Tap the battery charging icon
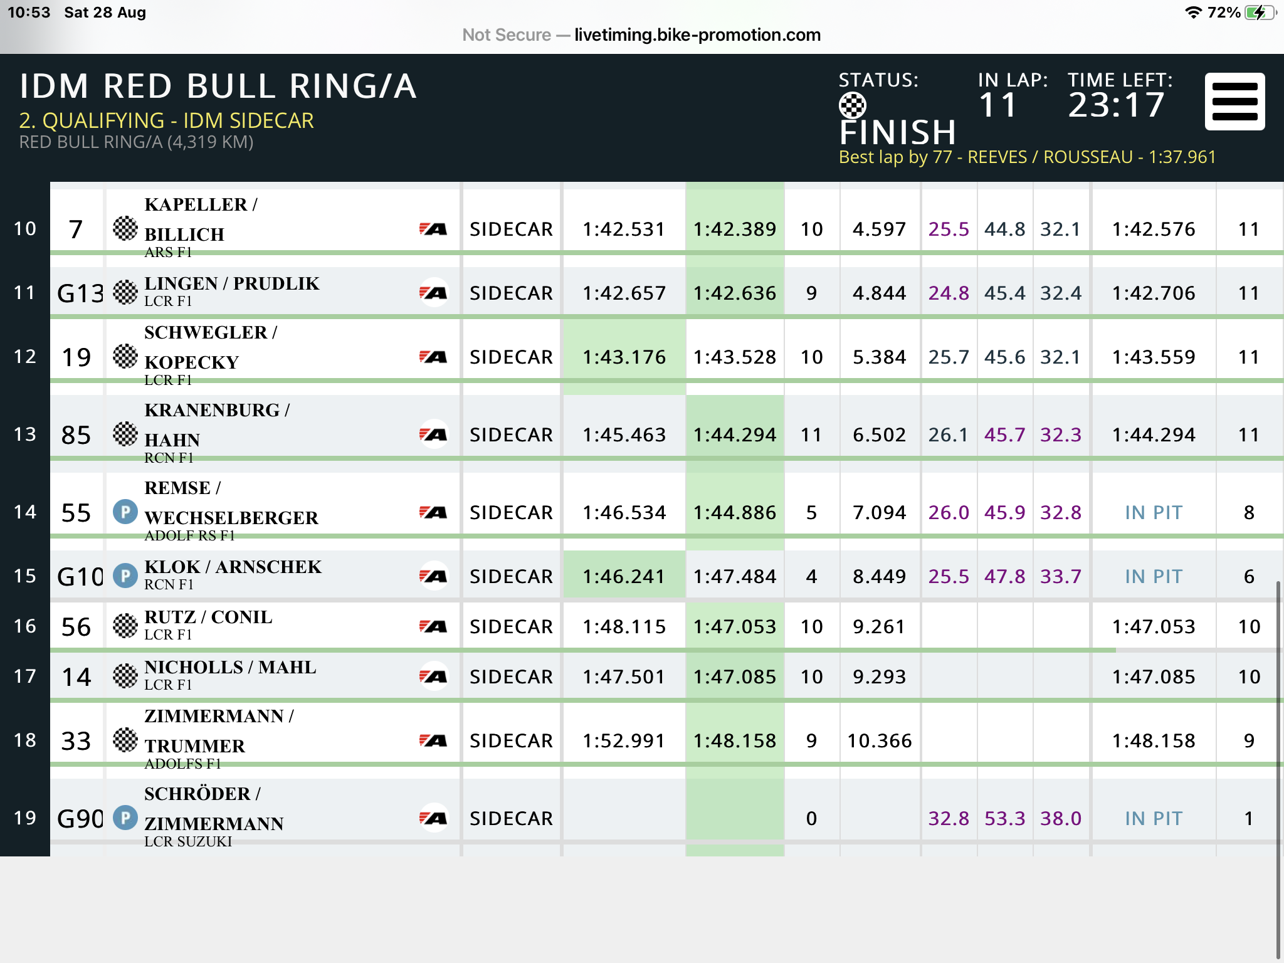This screenshot has width=1284, height=963. point(1261,13)
